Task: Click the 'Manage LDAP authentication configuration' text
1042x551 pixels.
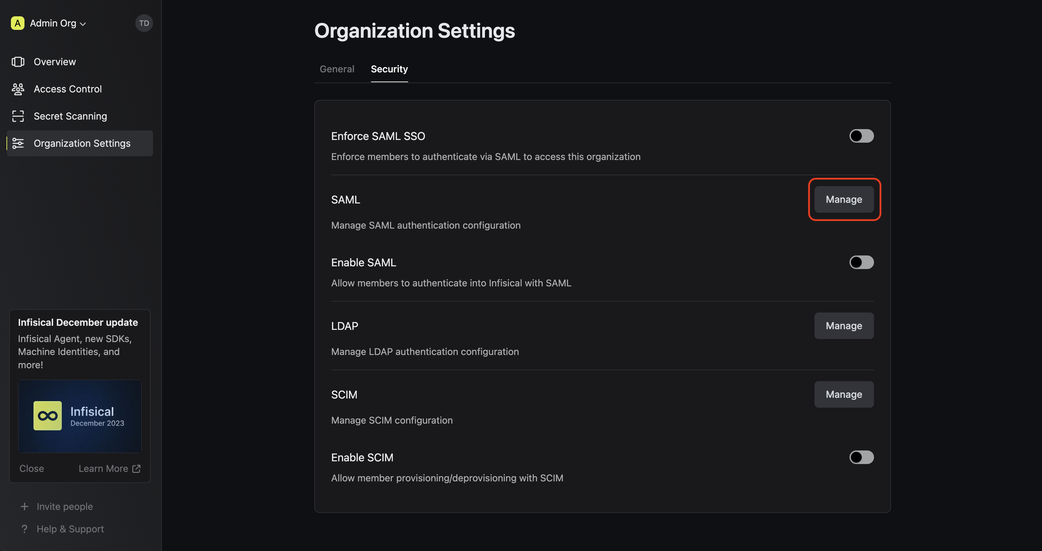Action: [425, 352]
